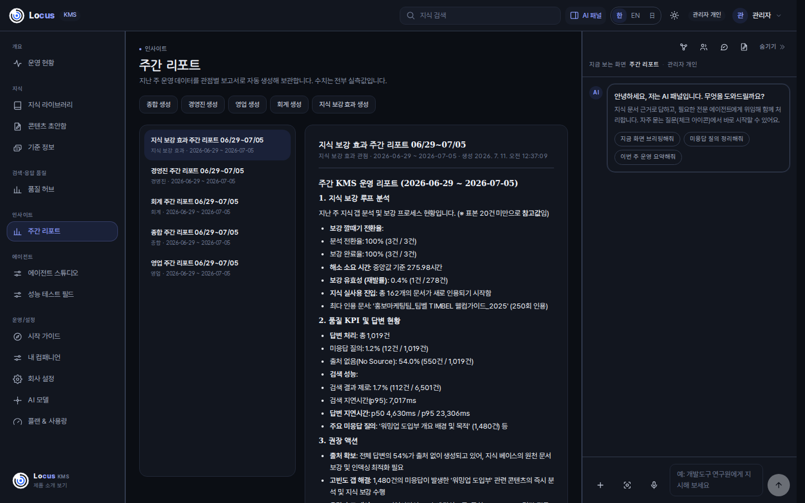The image size is (805, 503).
Task: Click the microphone icon in AI panel
Action: pyautogui.click(x=654, y=485)
